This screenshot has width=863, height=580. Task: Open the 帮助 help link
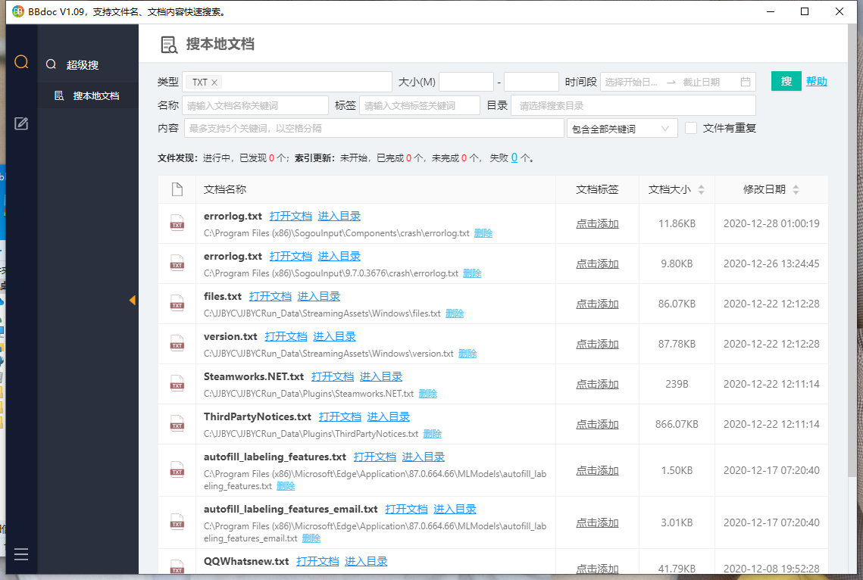pos(816,81)
